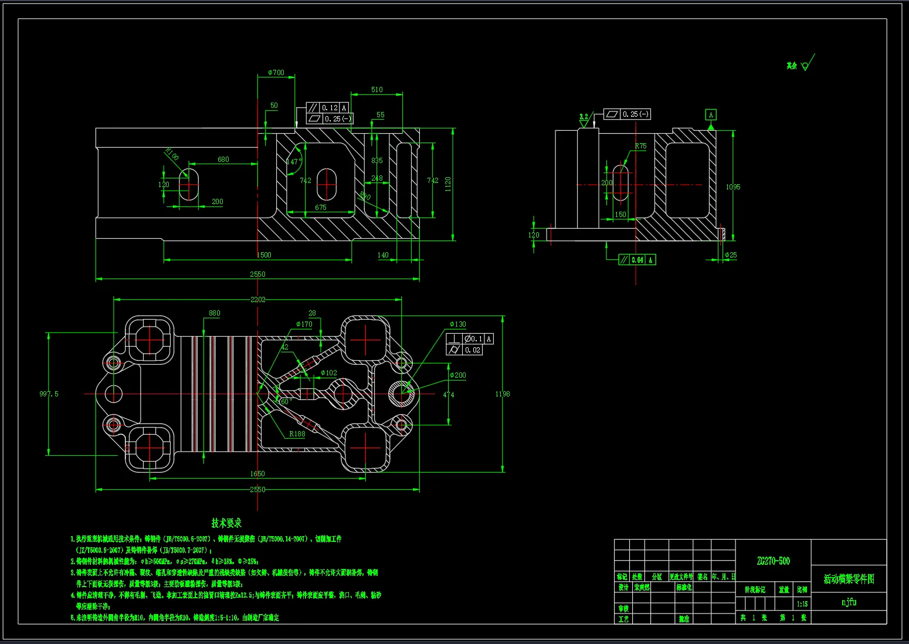Click the 28 dimension value
This screenshot has height=644, width=909.
(x=312, y=313)
